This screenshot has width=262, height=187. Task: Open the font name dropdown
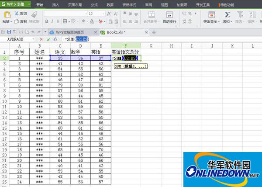86,14
